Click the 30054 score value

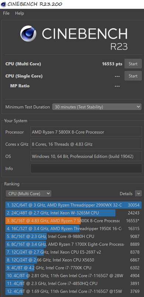(134, 205)
